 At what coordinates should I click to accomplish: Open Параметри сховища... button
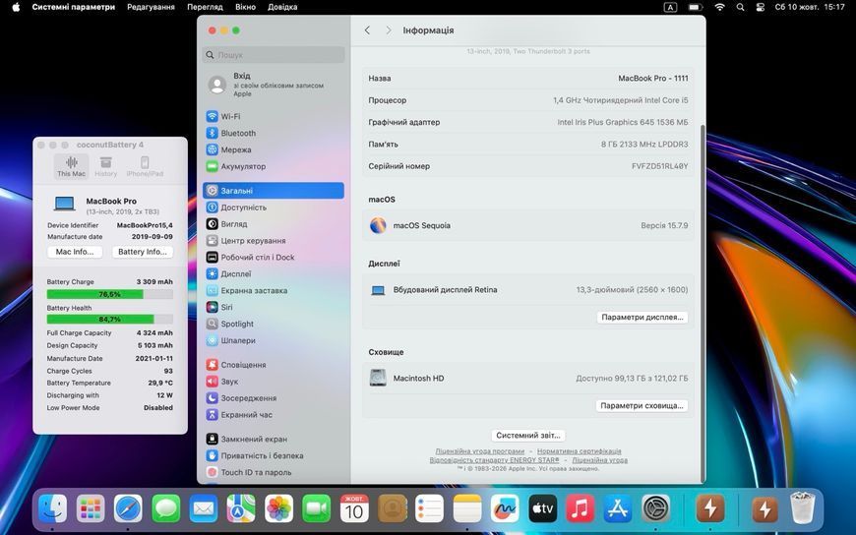click(x=642, y=405)
